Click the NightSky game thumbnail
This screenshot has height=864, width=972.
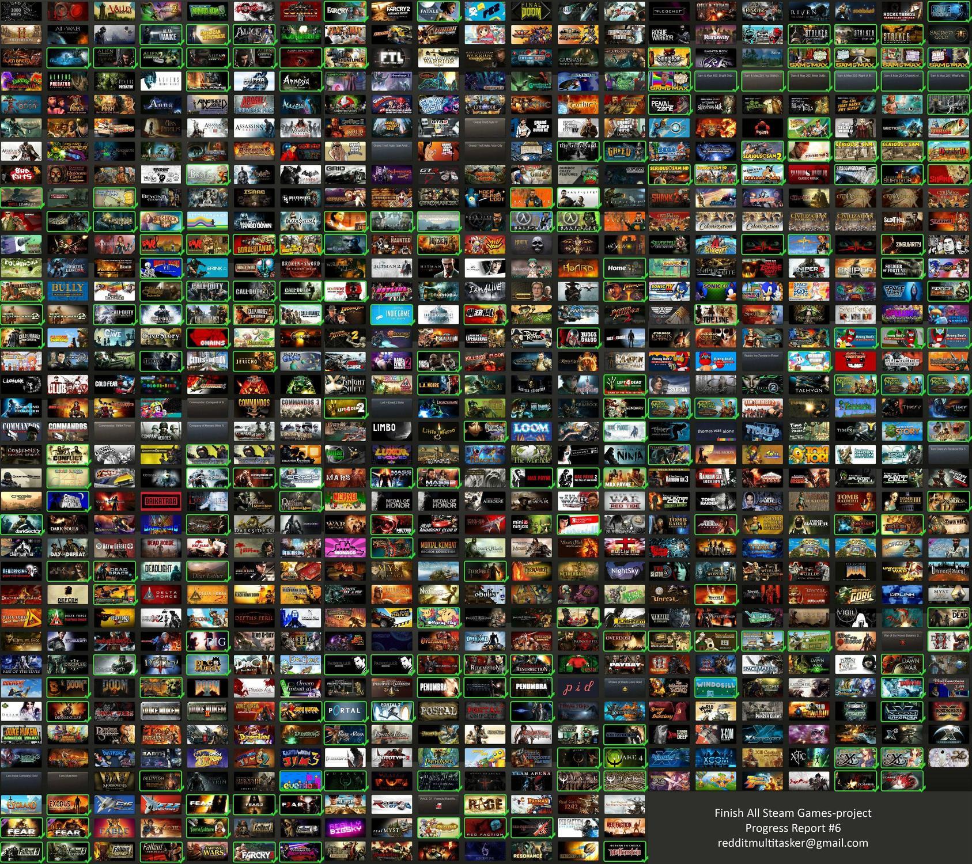click(x=624, y=571)
